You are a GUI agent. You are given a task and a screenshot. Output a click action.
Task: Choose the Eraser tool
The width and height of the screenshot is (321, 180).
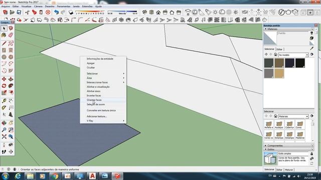point(11,35)
